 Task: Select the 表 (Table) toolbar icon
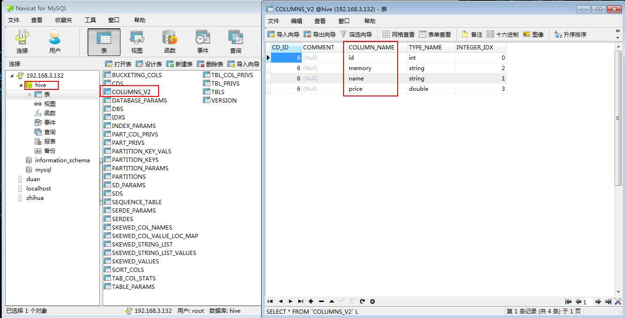pos(104,42)
